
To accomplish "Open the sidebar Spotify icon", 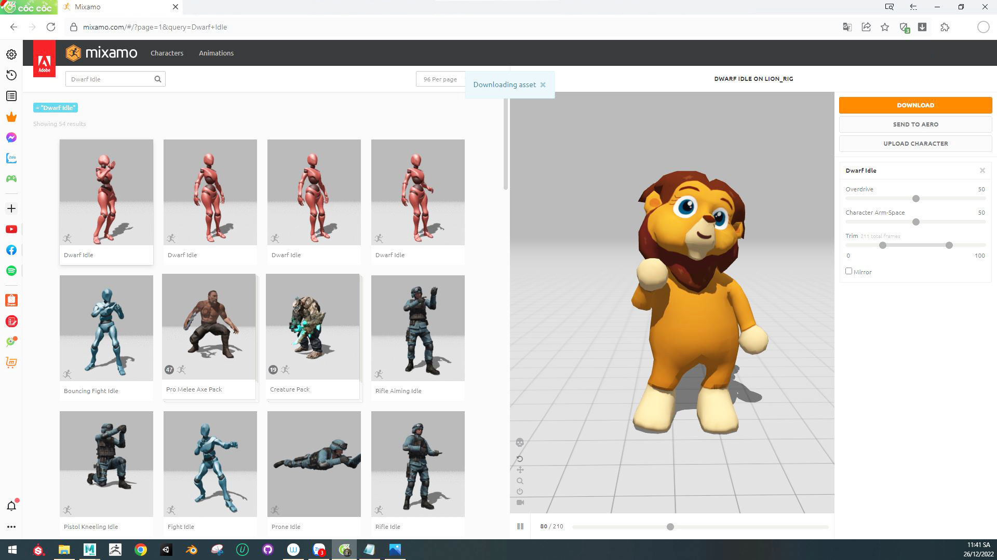I will coord(11,271).
